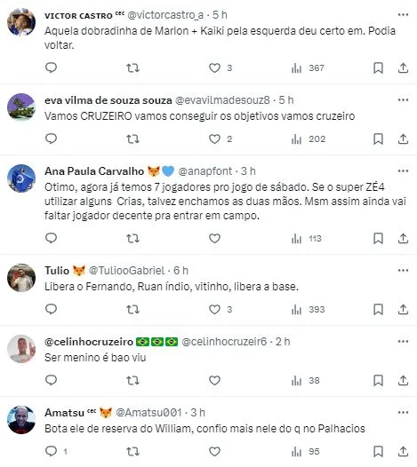The height and width of the screenshot is (467, 417).
Task: Open more options for Victor Castro's tweet
Action: click(x=403, y=15)
